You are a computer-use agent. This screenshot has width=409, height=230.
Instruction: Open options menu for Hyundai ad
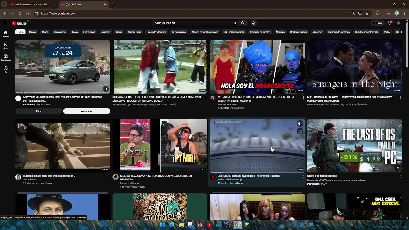[109, 97]
